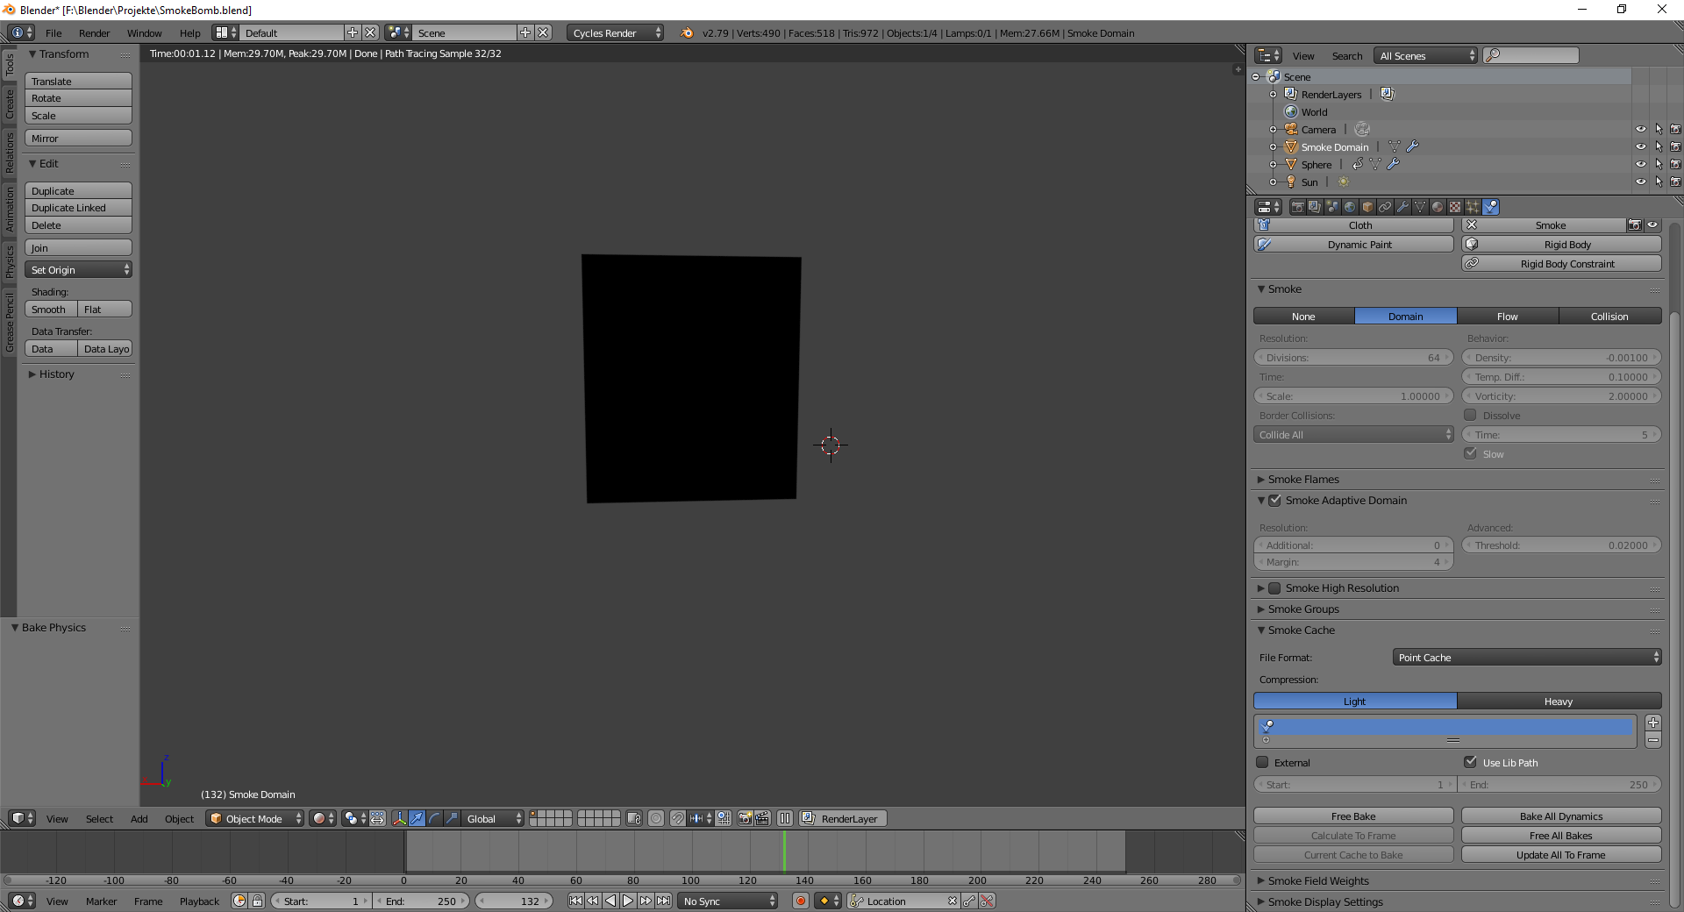Open the Render Layers properties tab icon

point(1315,207)
